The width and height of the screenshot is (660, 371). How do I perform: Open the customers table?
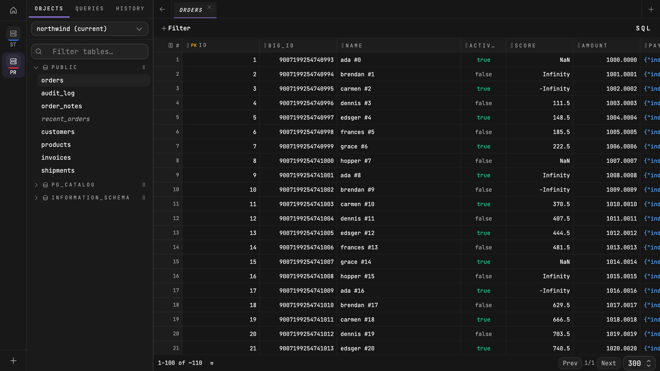coord(94,132)
